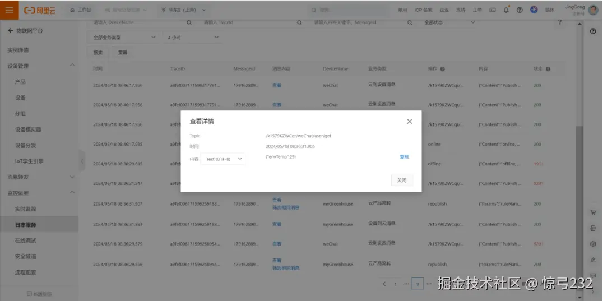Click the 新版反馈 button at sidebar bottom
Viewport: 603px width, 301px height.
pyautogui.click(x=39, y=294)
